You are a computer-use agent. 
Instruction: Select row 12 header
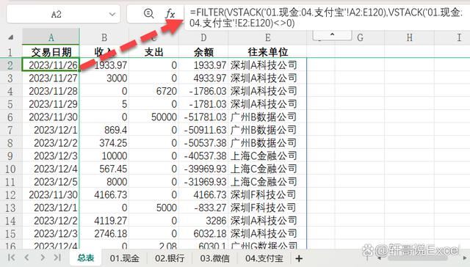click(x=10, y=194)
